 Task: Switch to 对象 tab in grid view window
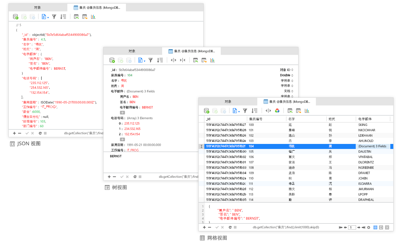point(228,101)
